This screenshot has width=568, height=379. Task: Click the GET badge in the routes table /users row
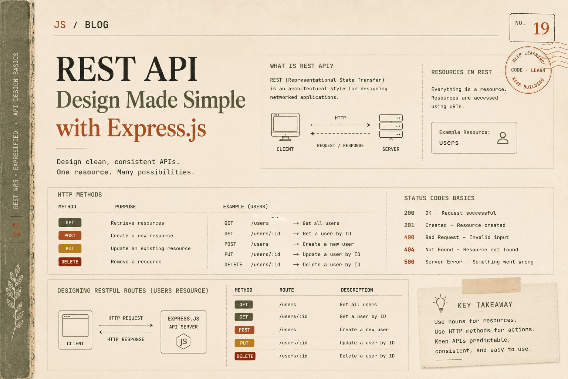pyautogui.click(x=244, y=305)
